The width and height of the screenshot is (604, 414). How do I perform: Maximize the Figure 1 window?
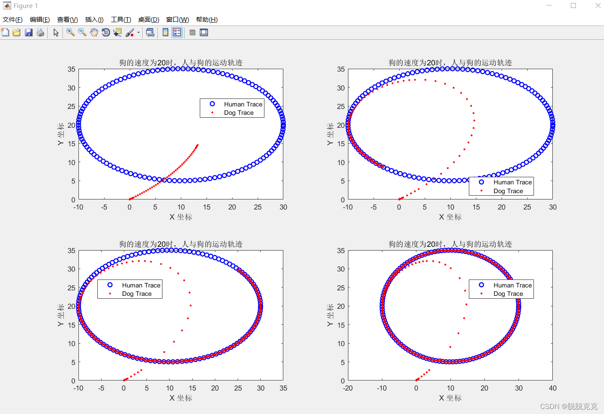point(573,5)
